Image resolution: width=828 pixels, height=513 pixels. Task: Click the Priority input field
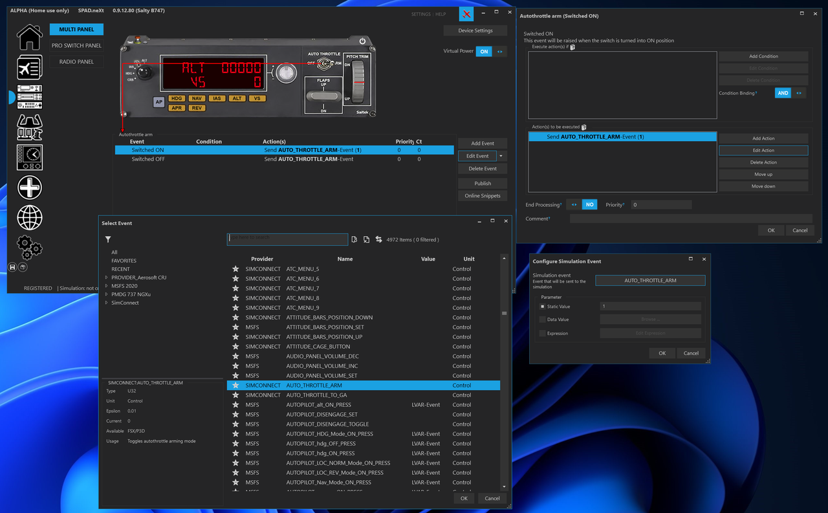[661, 204]
